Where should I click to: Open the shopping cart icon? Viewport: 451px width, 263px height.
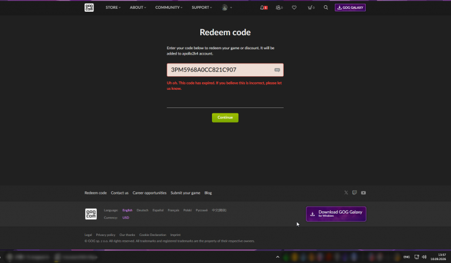(311, 8)
